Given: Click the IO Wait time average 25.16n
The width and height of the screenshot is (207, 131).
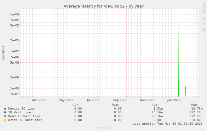Looking at the screenshot, I should point(157,112).
